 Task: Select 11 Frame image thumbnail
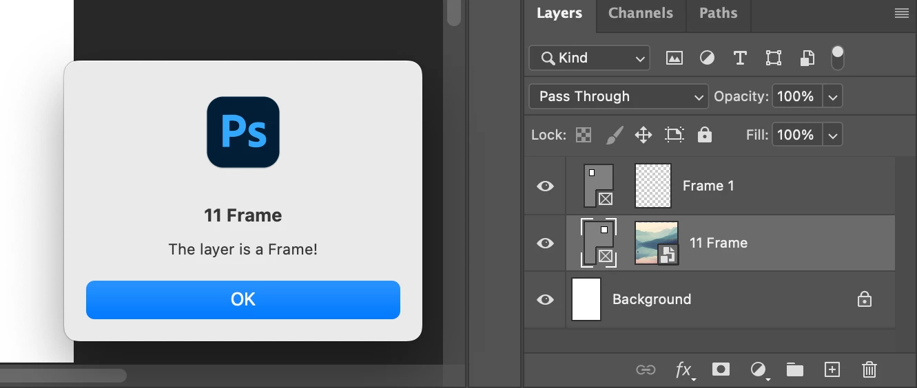[657, 243]
